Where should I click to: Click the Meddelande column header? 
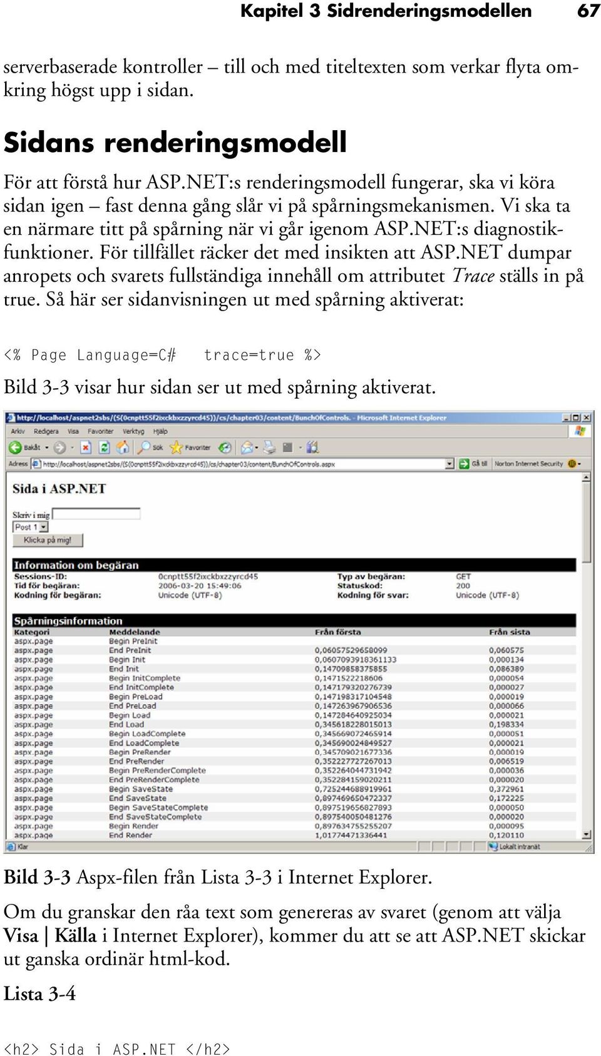[x=135, y=632]
